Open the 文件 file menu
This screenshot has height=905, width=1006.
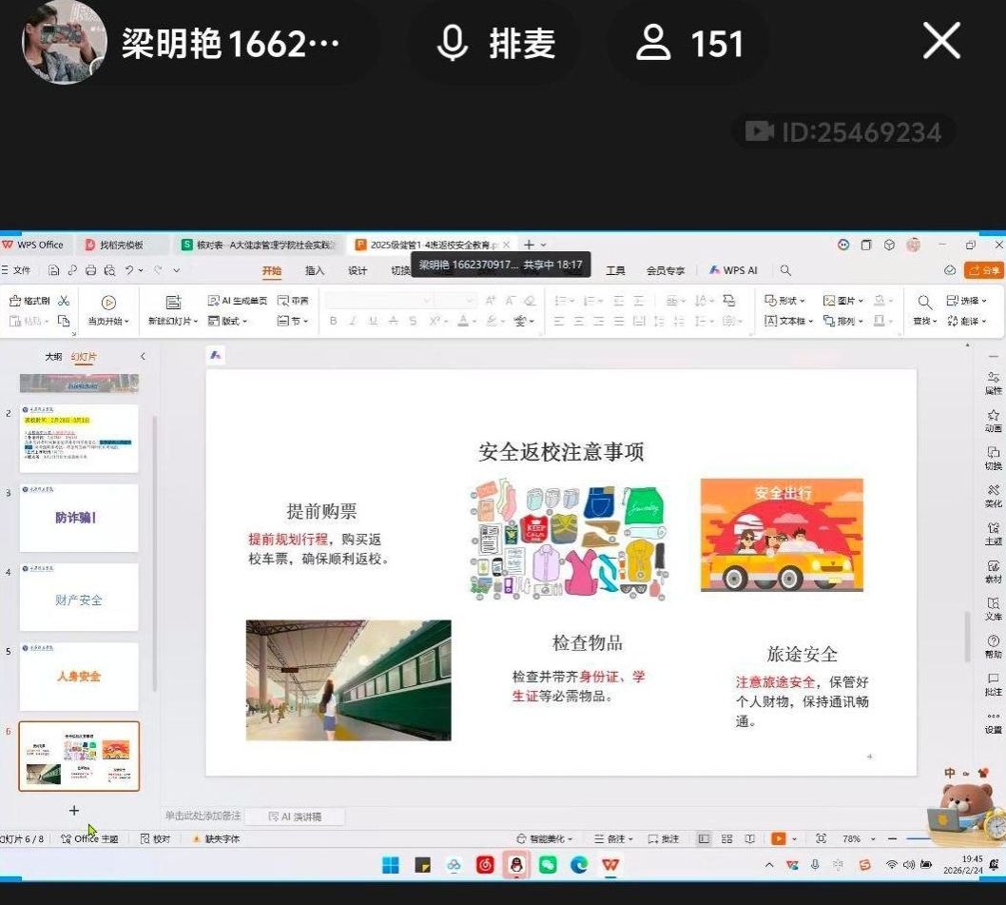coord(16,270)
